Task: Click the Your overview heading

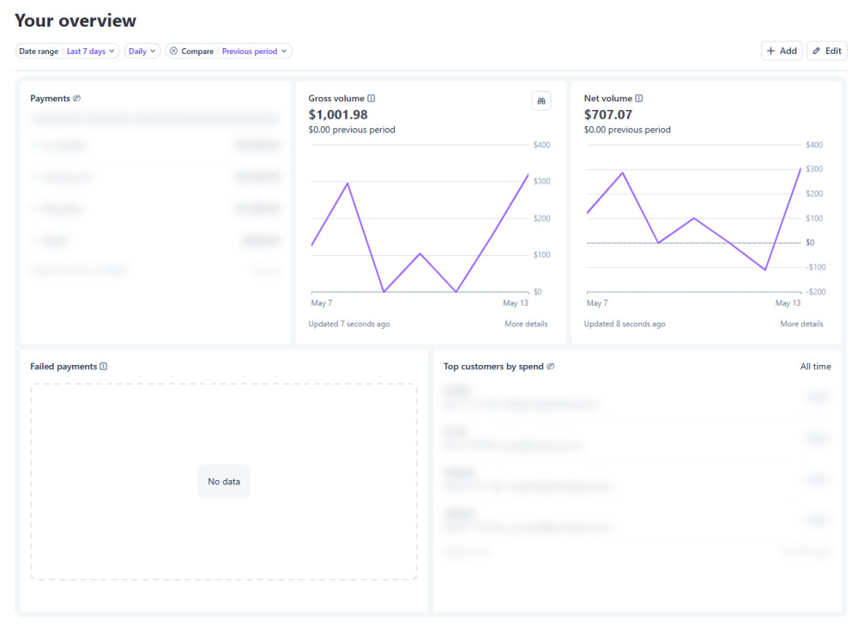Action: click(76, 21)
